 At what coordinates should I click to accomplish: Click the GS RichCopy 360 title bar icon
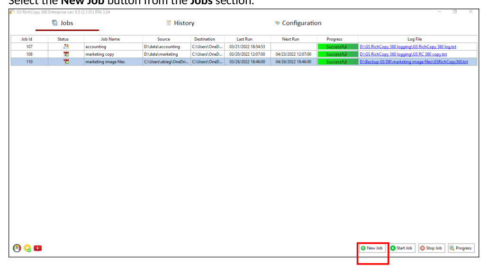(x=12, y=12)
